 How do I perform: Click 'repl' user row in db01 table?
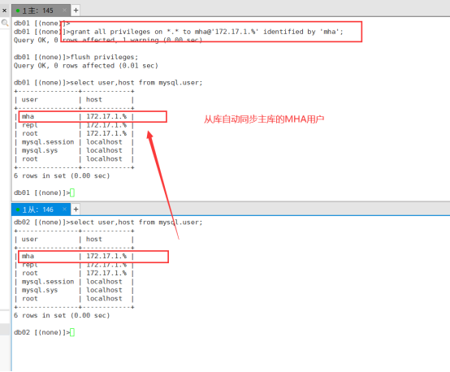(74, 125)
